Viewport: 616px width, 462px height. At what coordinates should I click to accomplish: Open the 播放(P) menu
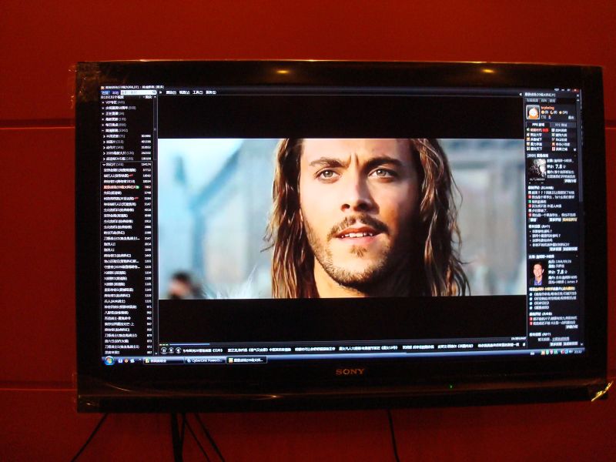171,92
